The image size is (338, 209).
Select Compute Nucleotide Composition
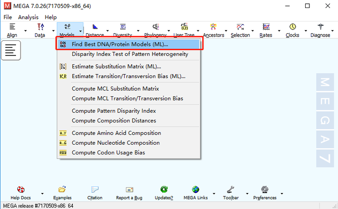(129, 143)
